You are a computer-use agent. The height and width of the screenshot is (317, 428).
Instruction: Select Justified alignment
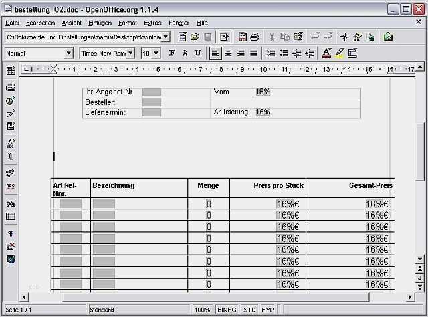click(x=253, y=53)
